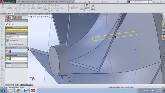Cancel the plane with the red X
165x93 pixels.
click(10, 24)
